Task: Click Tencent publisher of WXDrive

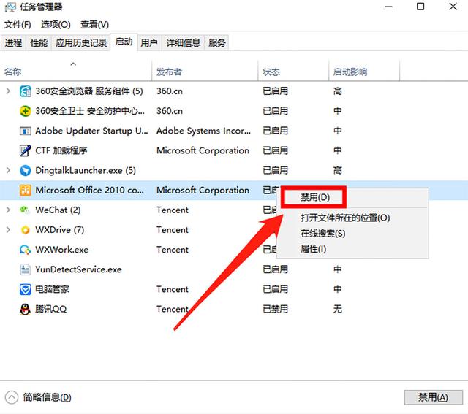Action: (x=173, y=230)
